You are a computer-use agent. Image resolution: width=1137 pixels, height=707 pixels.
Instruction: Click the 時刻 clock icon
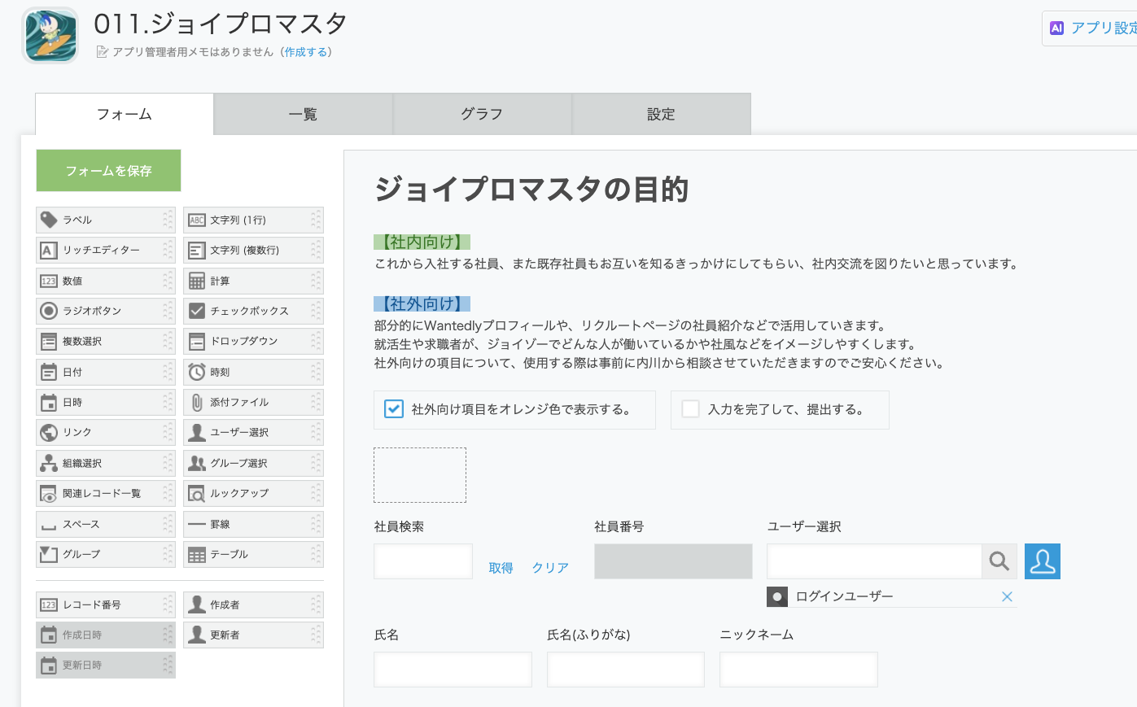click(196, 372)
